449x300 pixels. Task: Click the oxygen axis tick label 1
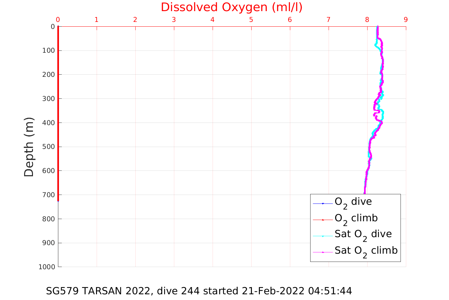tap(97, 20)
